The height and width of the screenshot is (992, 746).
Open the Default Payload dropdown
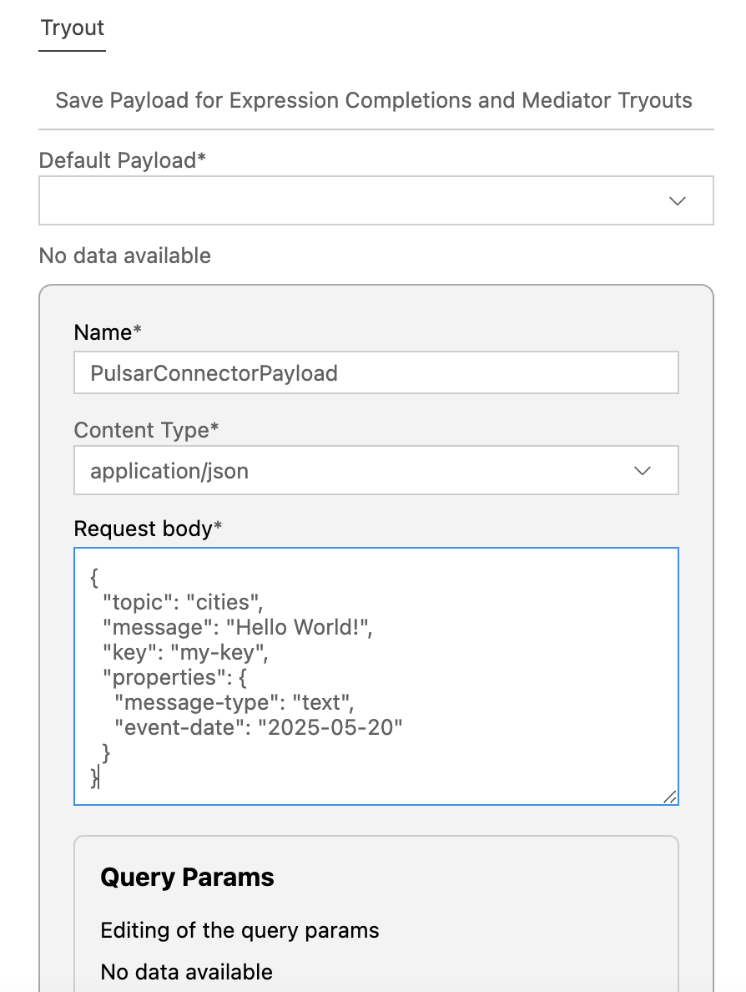pos(376,200)
